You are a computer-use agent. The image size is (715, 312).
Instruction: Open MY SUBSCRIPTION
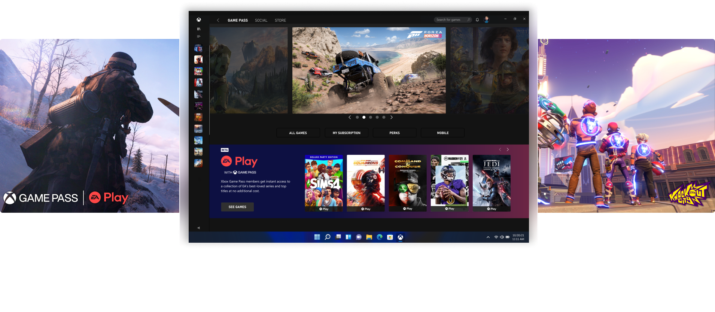tap(346, 133)
